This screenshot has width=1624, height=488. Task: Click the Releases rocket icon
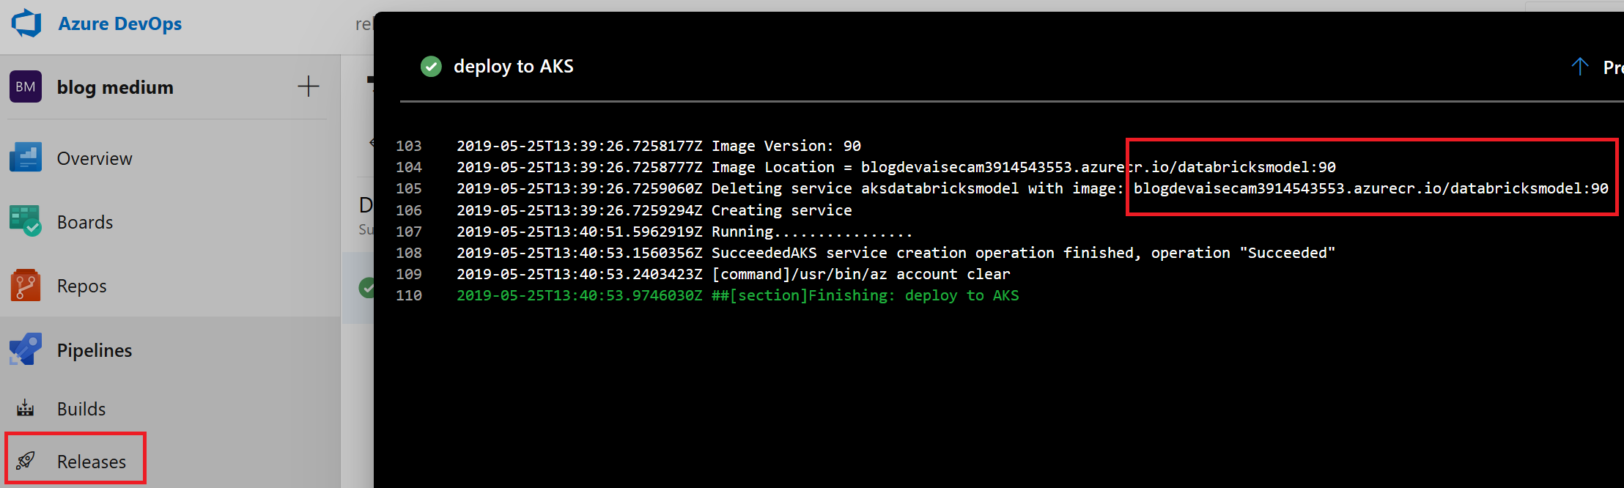pos(26,461)
